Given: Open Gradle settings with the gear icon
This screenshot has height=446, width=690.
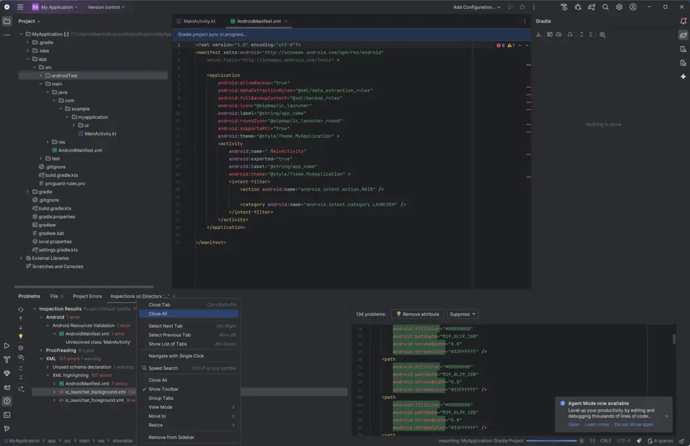Looking at the screenshot, I should (602, 34).
